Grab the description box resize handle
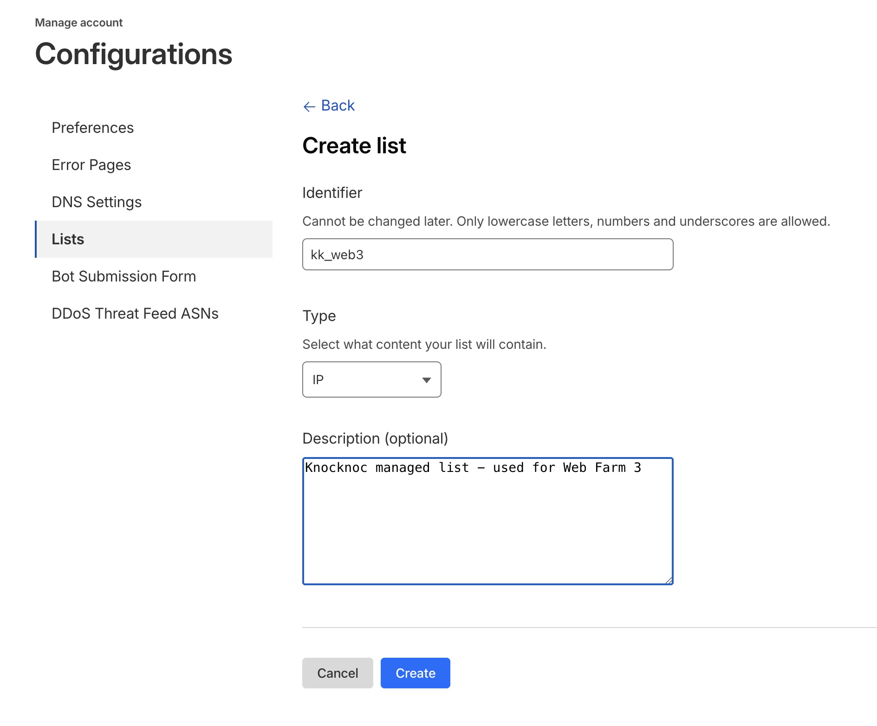Image resolution: width=877 pixels, height=726 pixels. 669,580
